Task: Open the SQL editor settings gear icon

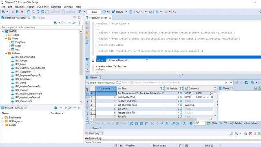Action: pyautogui.click(x=87, y=59)
